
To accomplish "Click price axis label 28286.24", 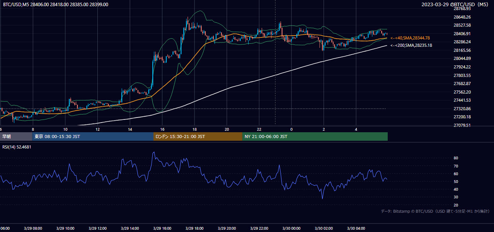I will point(462,42).
